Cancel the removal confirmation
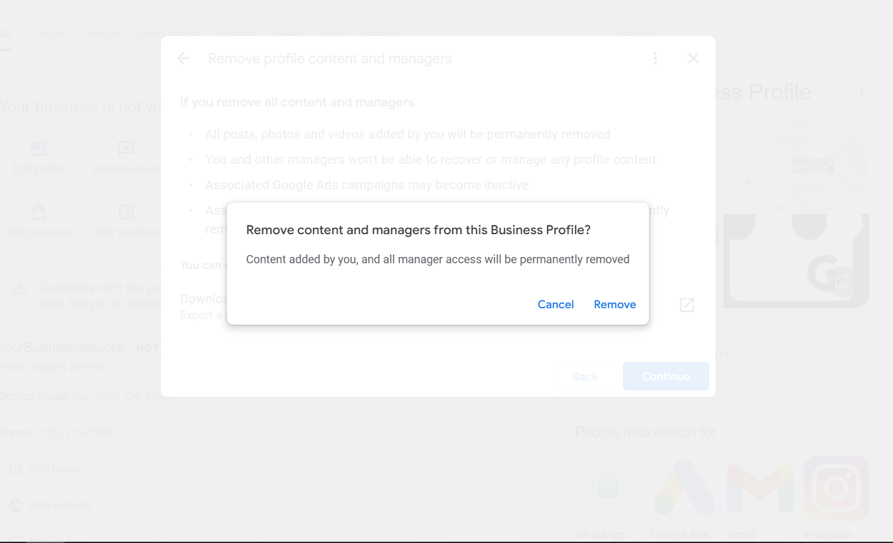 pyautogui.click(x=555, y=304)
